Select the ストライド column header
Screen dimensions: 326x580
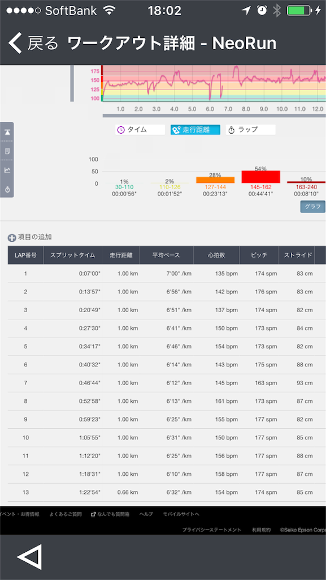click(298, 255)
